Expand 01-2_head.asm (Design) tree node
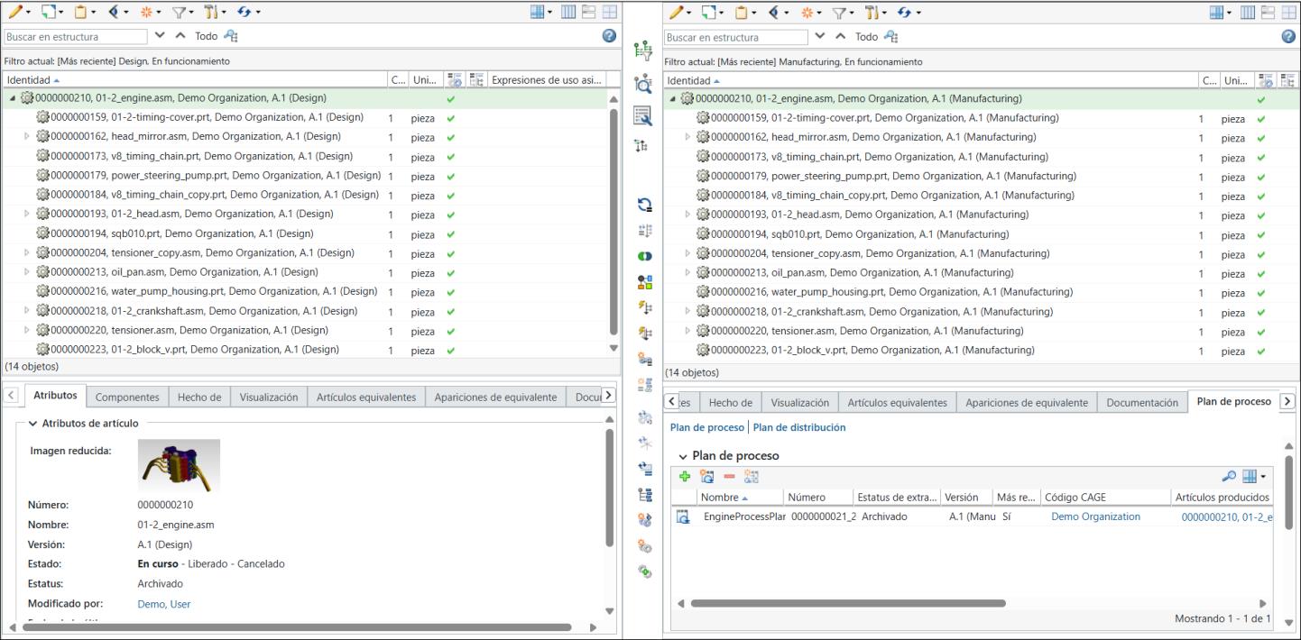 point(27,214)
